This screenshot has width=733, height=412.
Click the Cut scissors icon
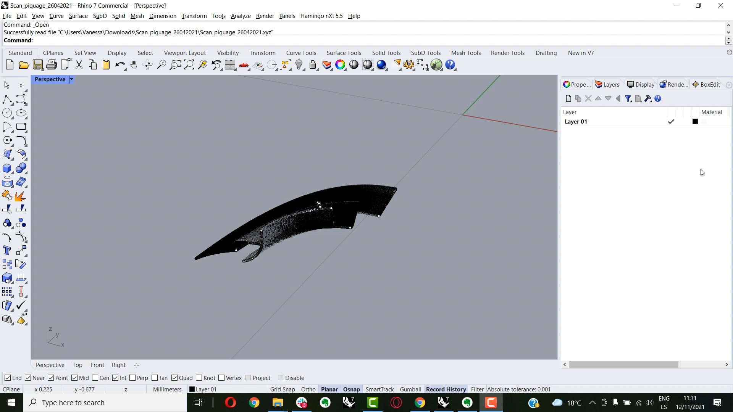79,65
